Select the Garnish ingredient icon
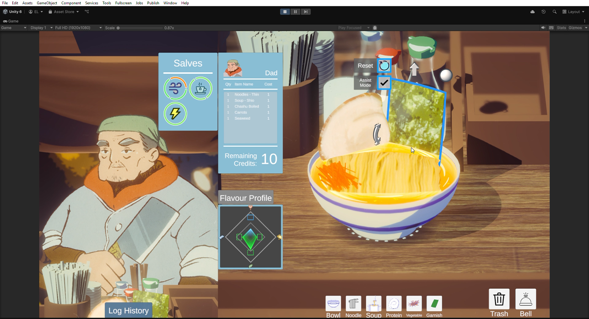The height and width of the screenshot is (319, 589). [434, 304]
